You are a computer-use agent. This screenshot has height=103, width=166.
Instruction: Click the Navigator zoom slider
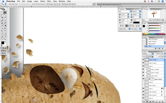tap(157, 20)
